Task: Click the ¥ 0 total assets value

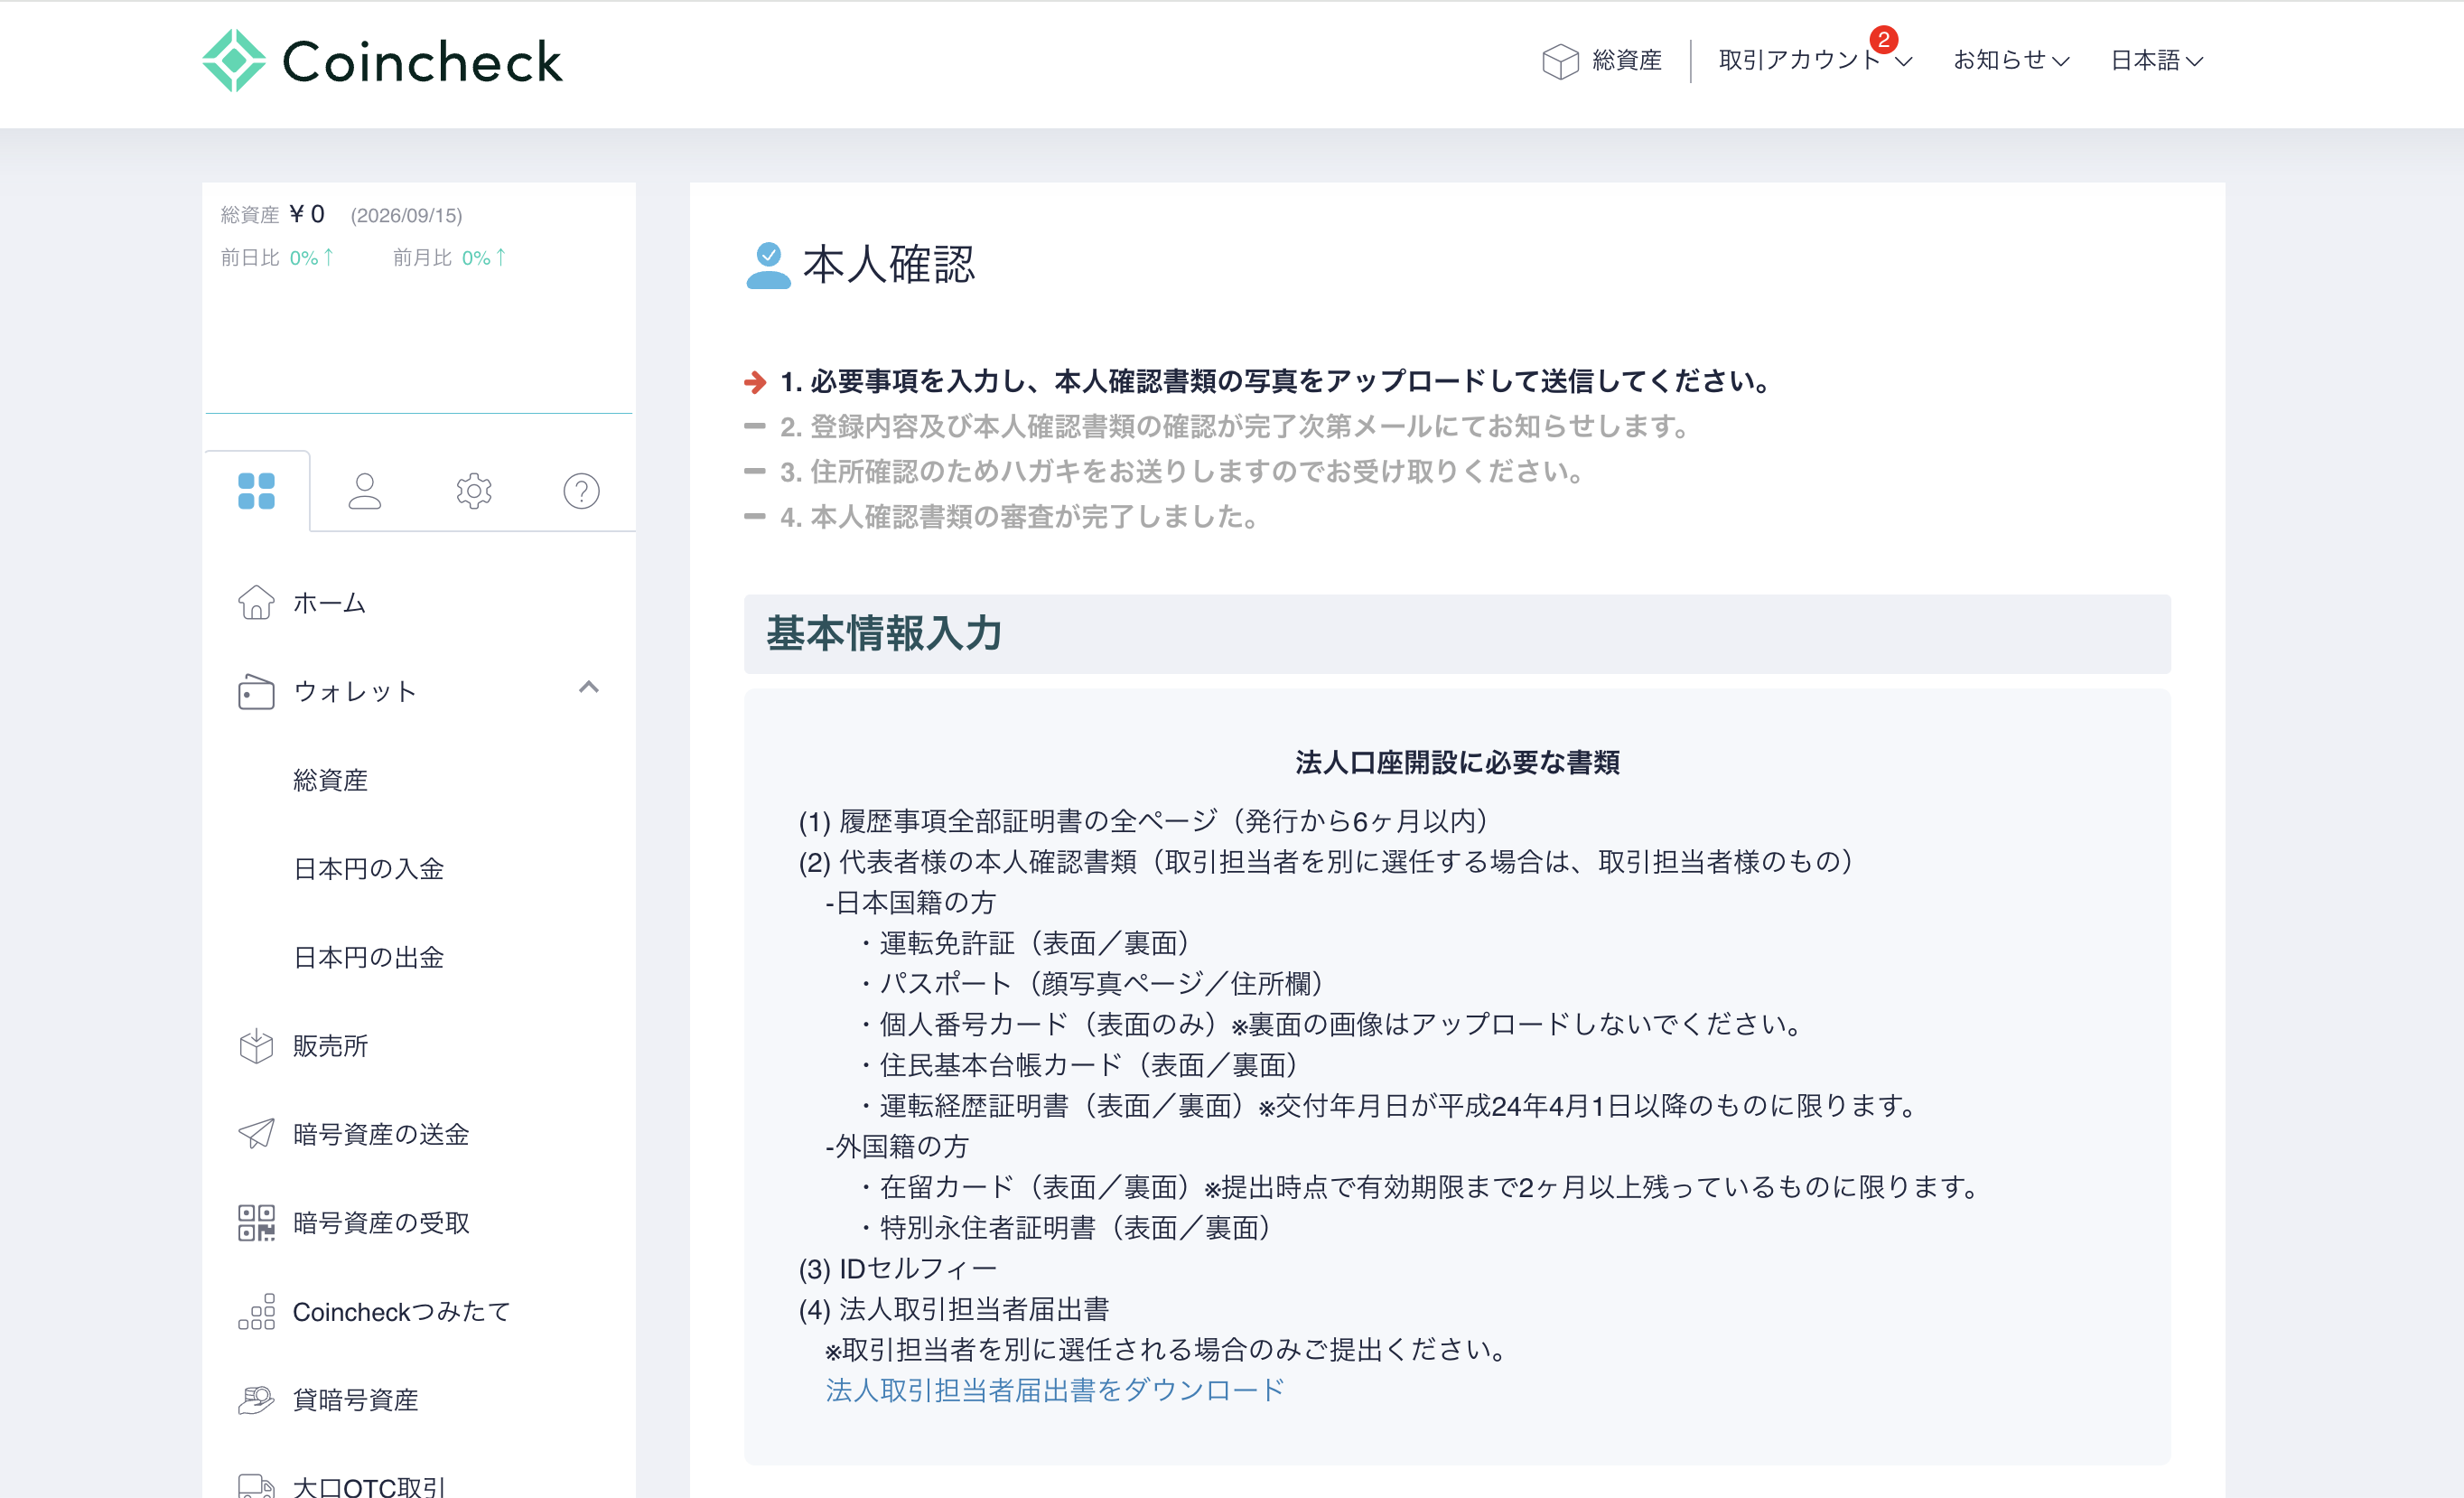Action: click(306, 214)
